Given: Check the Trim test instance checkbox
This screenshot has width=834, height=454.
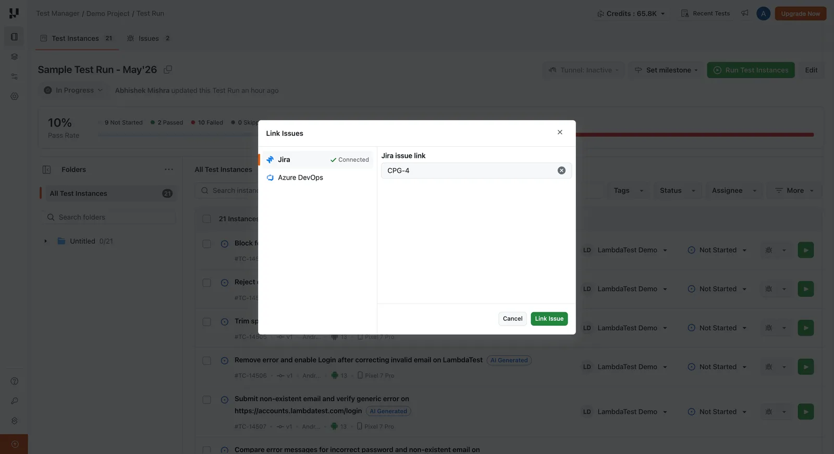Looking at the screenshot, I should [206, 322].
